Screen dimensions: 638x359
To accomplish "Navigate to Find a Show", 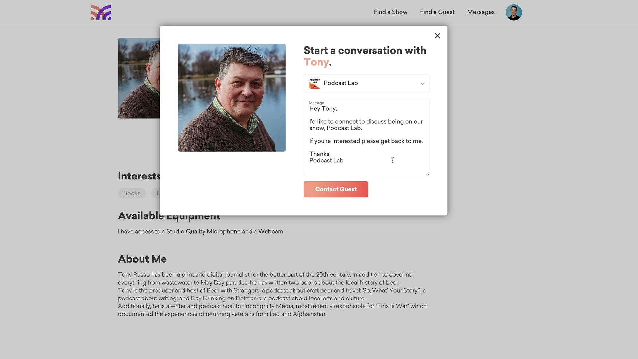I will pos(390,12).
